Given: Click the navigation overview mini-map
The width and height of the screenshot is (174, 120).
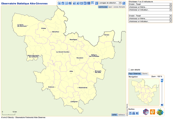Looking at the screenshot, I should [144, 92].
